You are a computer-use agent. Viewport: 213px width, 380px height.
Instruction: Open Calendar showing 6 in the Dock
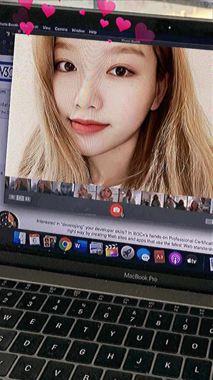[34, 239]
